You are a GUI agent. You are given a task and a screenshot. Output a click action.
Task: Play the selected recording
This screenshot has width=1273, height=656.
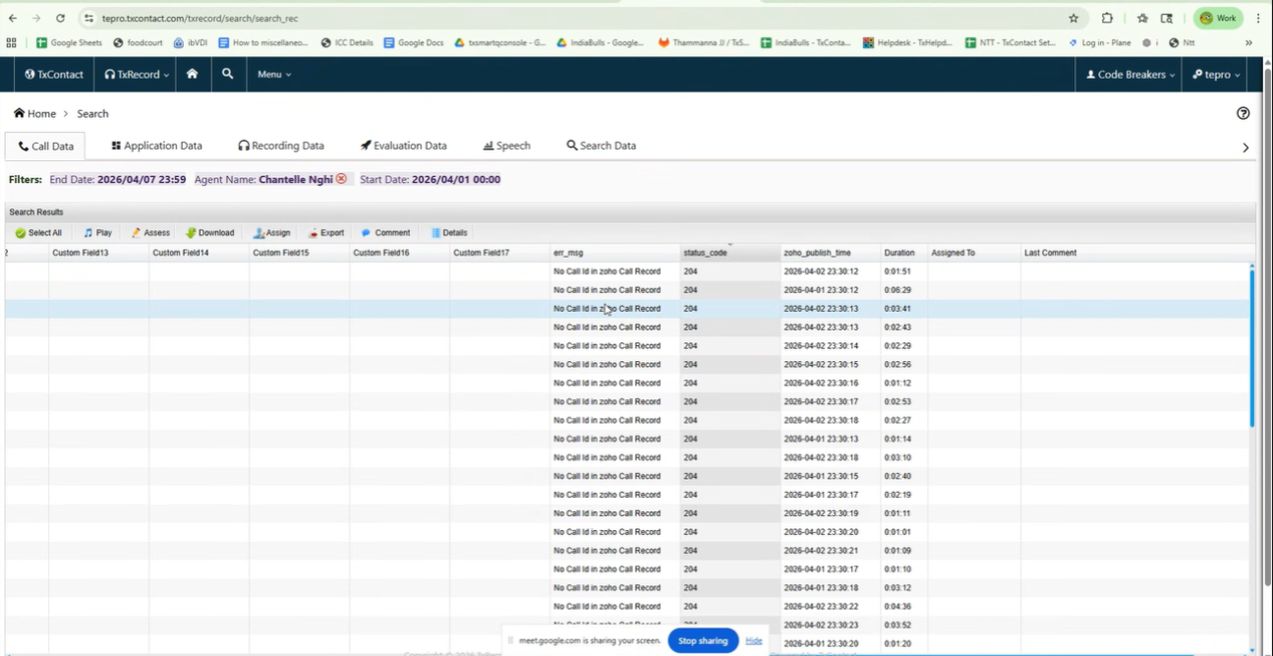click(97, 233)
